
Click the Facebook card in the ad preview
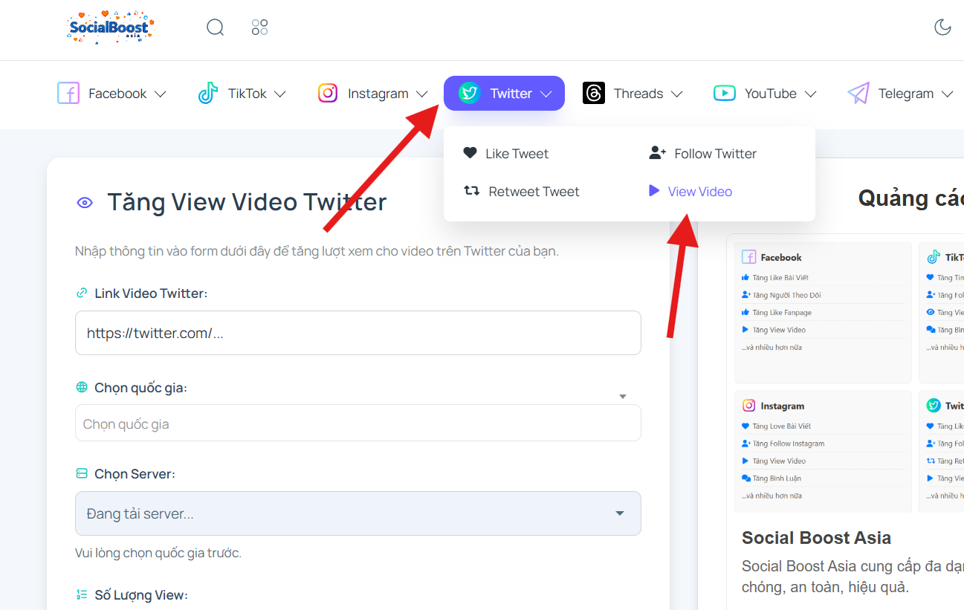click(823, 312)
